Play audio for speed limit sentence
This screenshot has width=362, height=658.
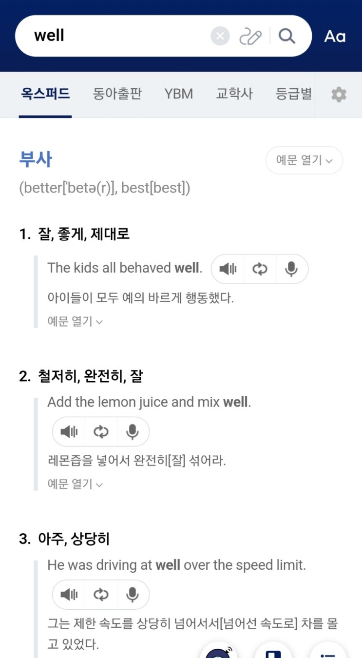pos(69,595)
